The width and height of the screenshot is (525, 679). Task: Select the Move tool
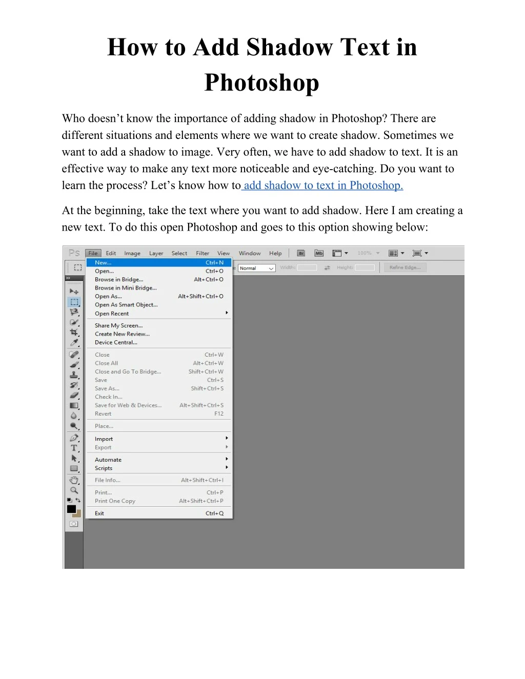[x=74, y=291]
